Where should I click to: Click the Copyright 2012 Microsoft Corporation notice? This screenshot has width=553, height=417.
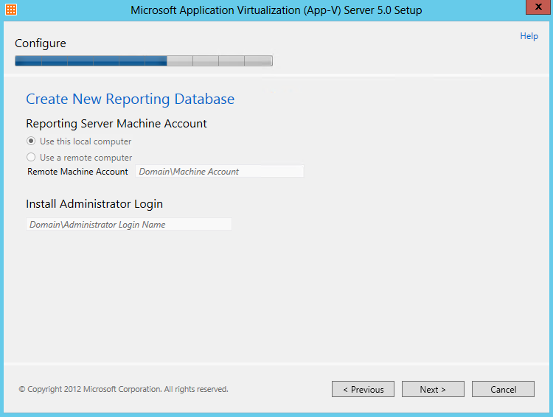tap(123, 389)
